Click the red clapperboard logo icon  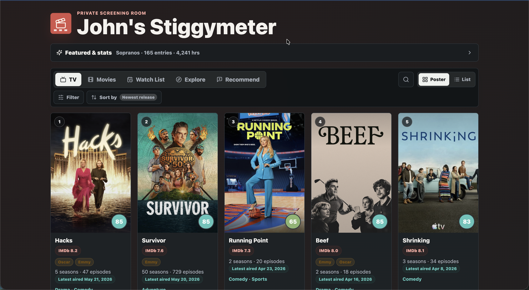tap(61, 24)
